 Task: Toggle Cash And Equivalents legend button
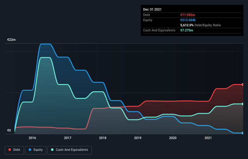pyautogui.click(x=69, y=150)
